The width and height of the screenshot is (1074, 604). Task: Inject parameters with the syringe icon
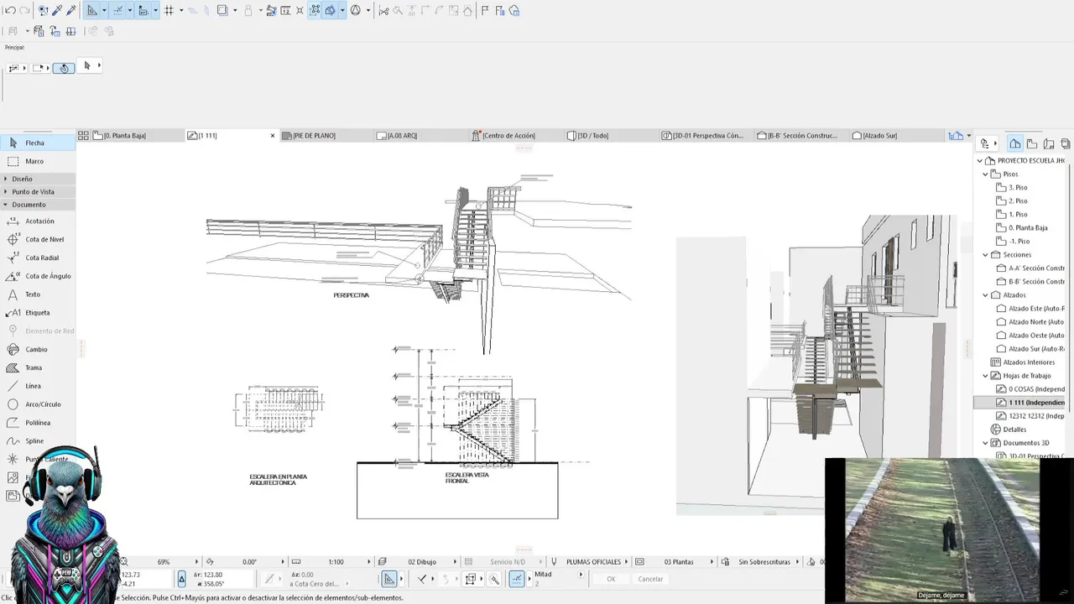coord(71,11)
